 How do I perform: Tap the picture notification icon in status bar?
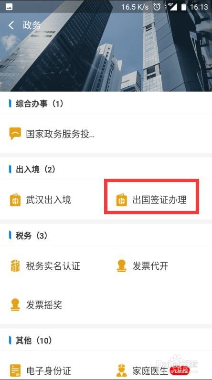(x=9, y=7)
